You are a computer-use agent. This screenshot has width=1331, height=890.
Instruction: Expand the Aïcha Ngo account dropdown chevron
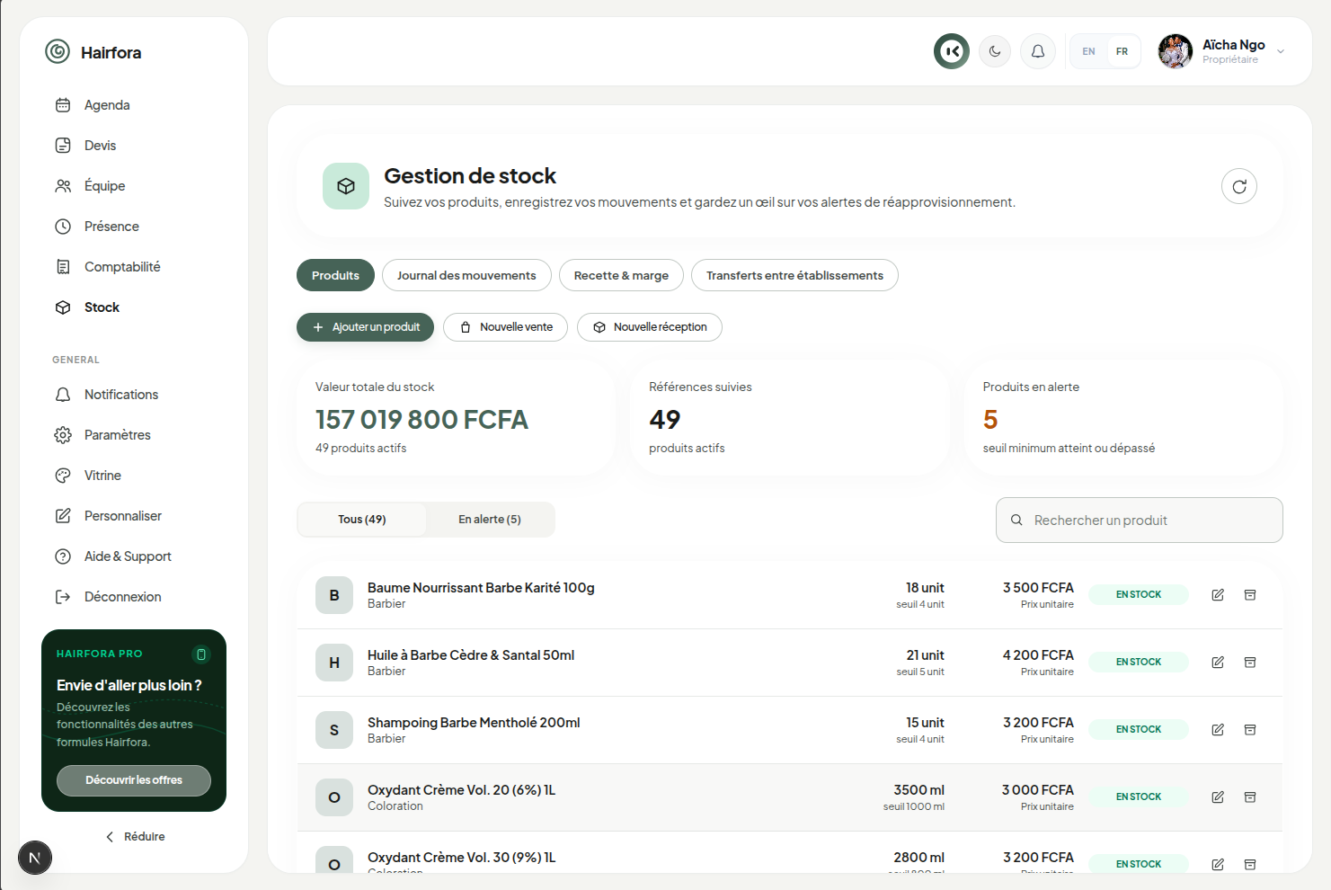point(1281,51)
